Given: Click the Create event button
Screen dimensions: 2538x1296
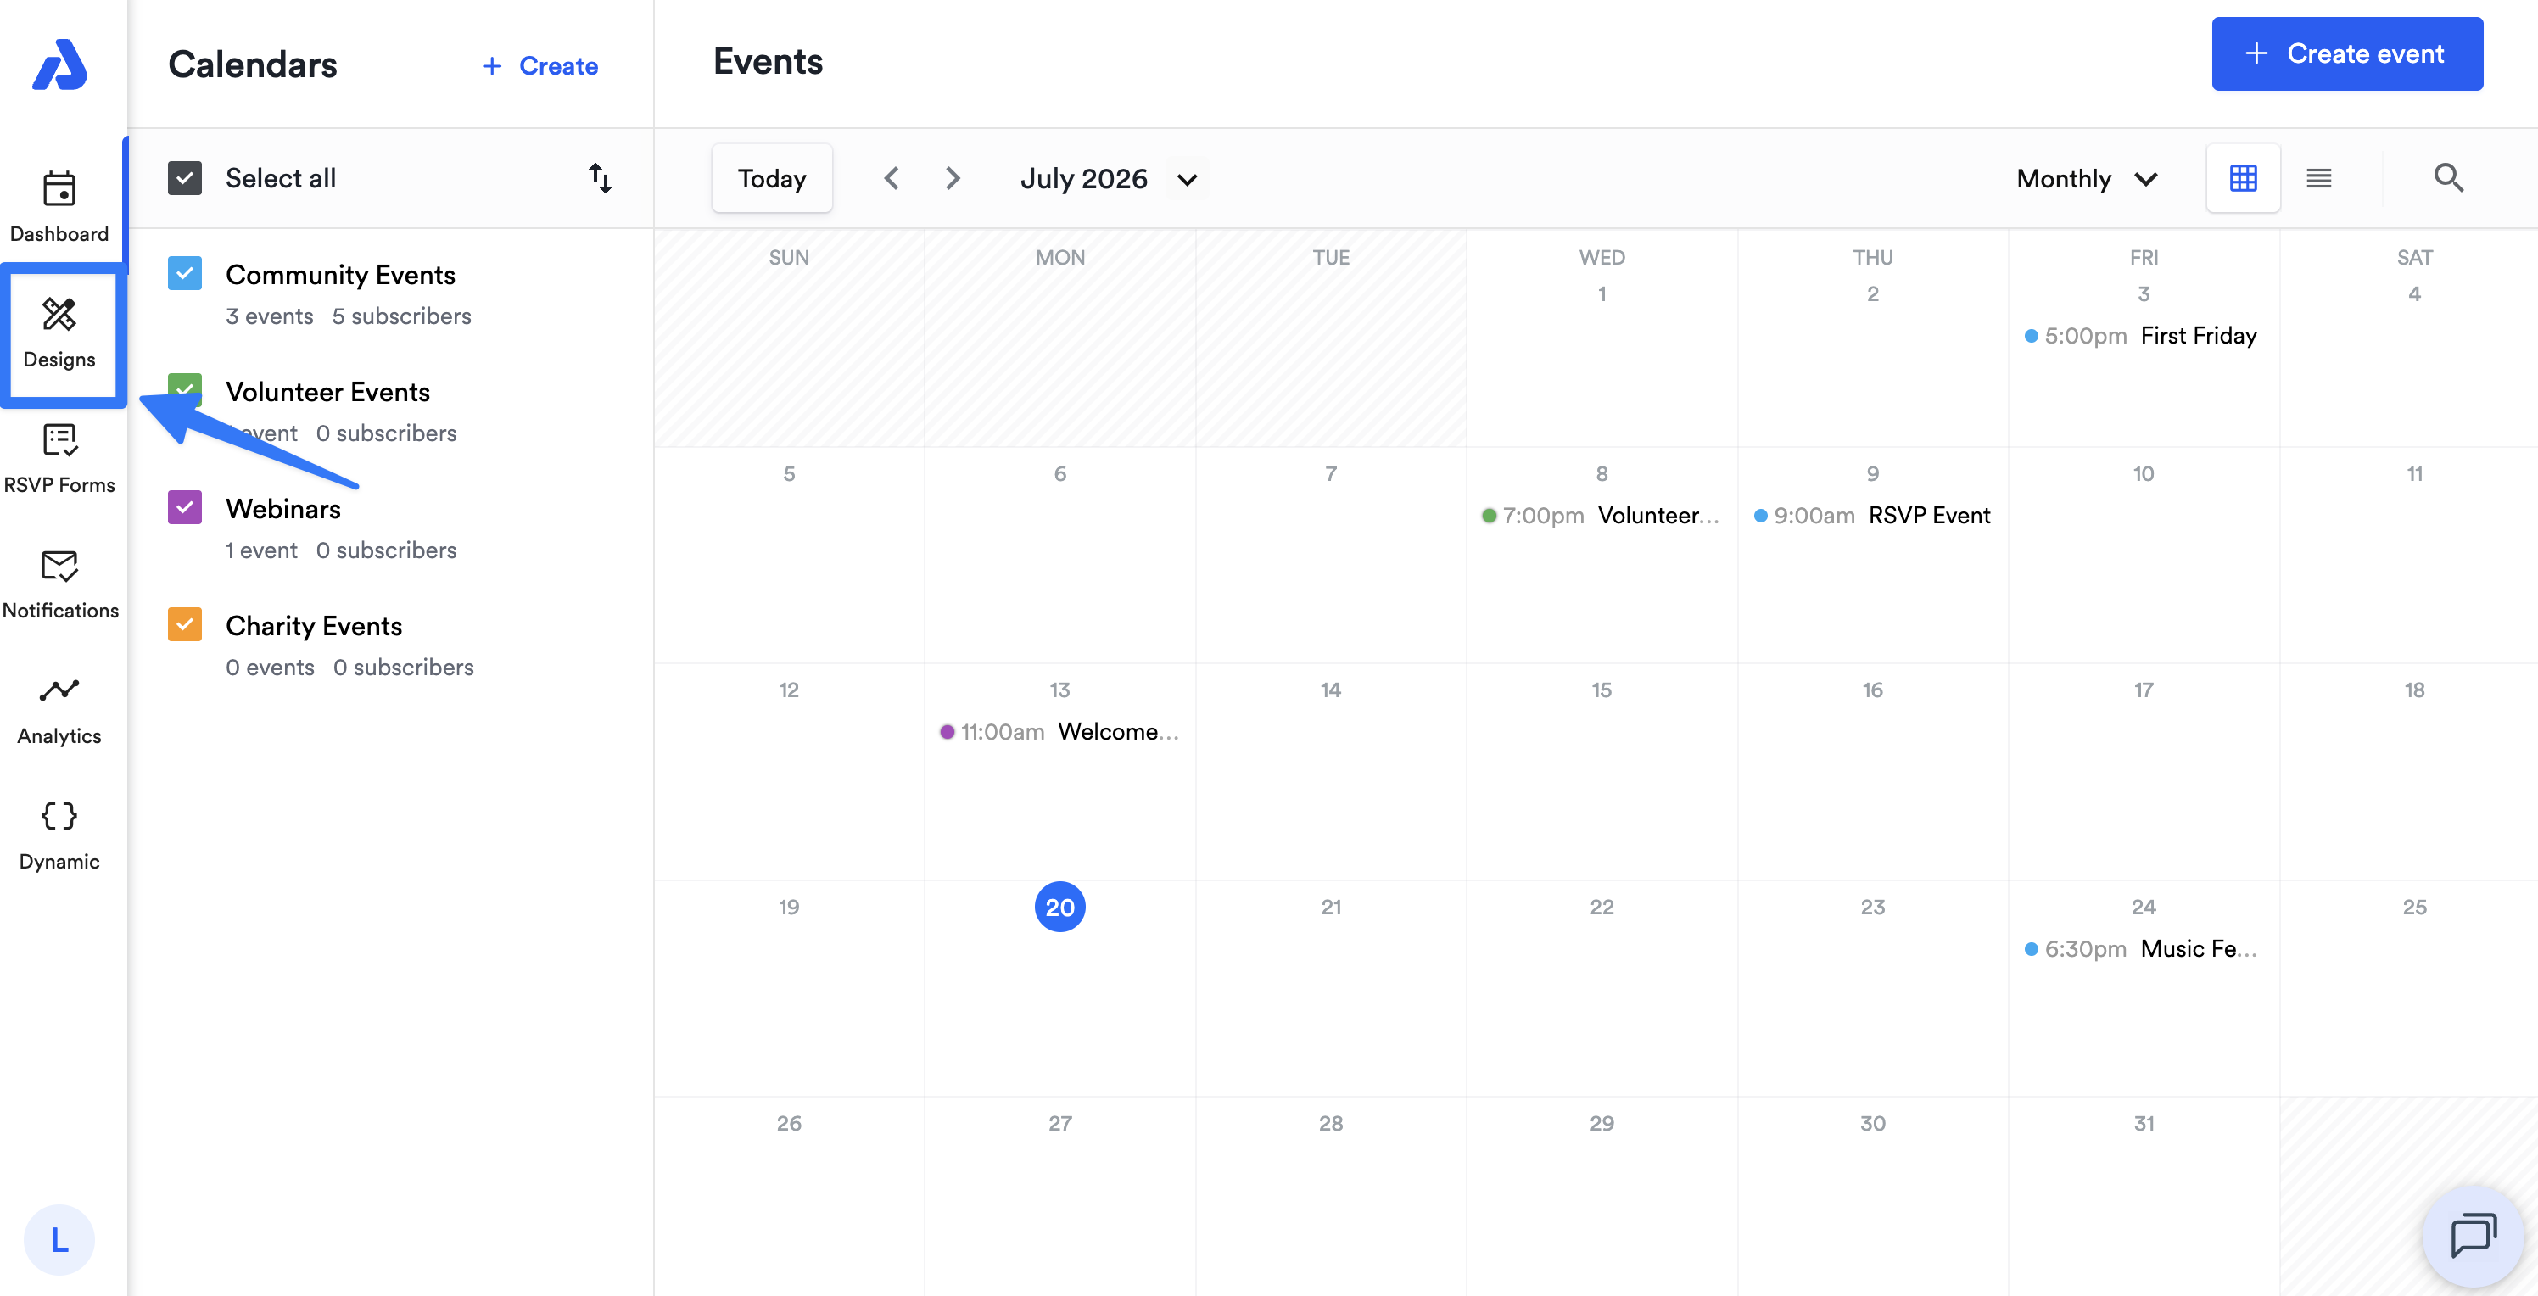Looking at the screenshot, I should pyautogui.click(x=2347, y=54).
